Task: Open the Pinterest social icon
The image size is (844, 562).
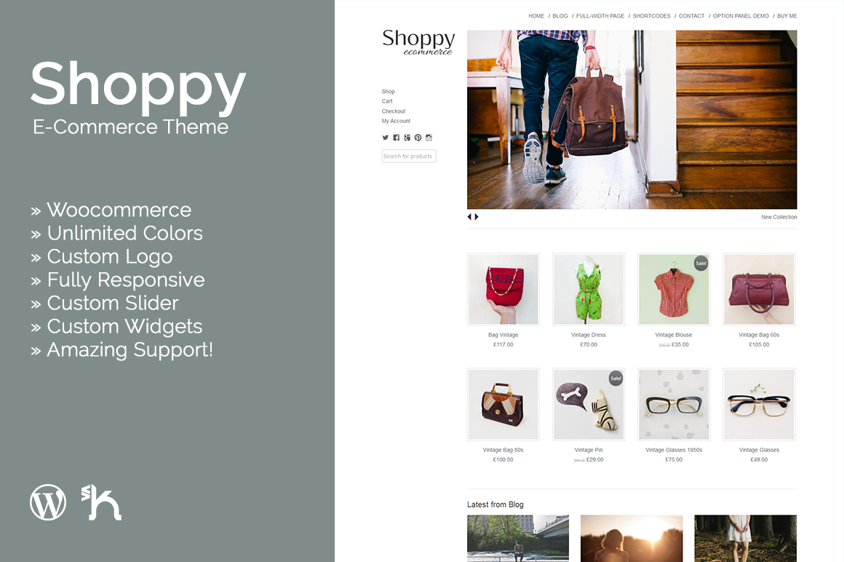Action: point(418,138)
